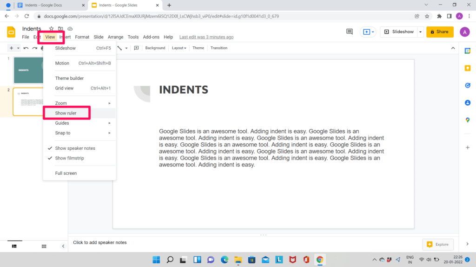Open Google Tasks from the side panel

[468, 85]
